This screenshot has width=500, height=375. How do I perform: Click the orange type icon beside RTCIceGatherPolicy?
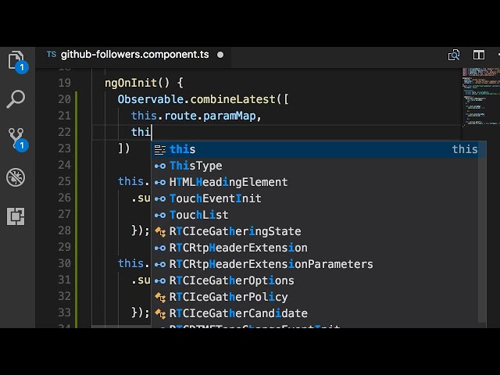pos(160,298)
